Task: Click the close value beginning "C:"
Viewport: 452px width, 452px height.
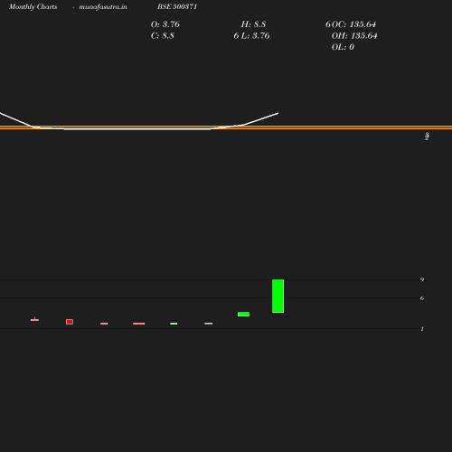Action: click(163, 35)
